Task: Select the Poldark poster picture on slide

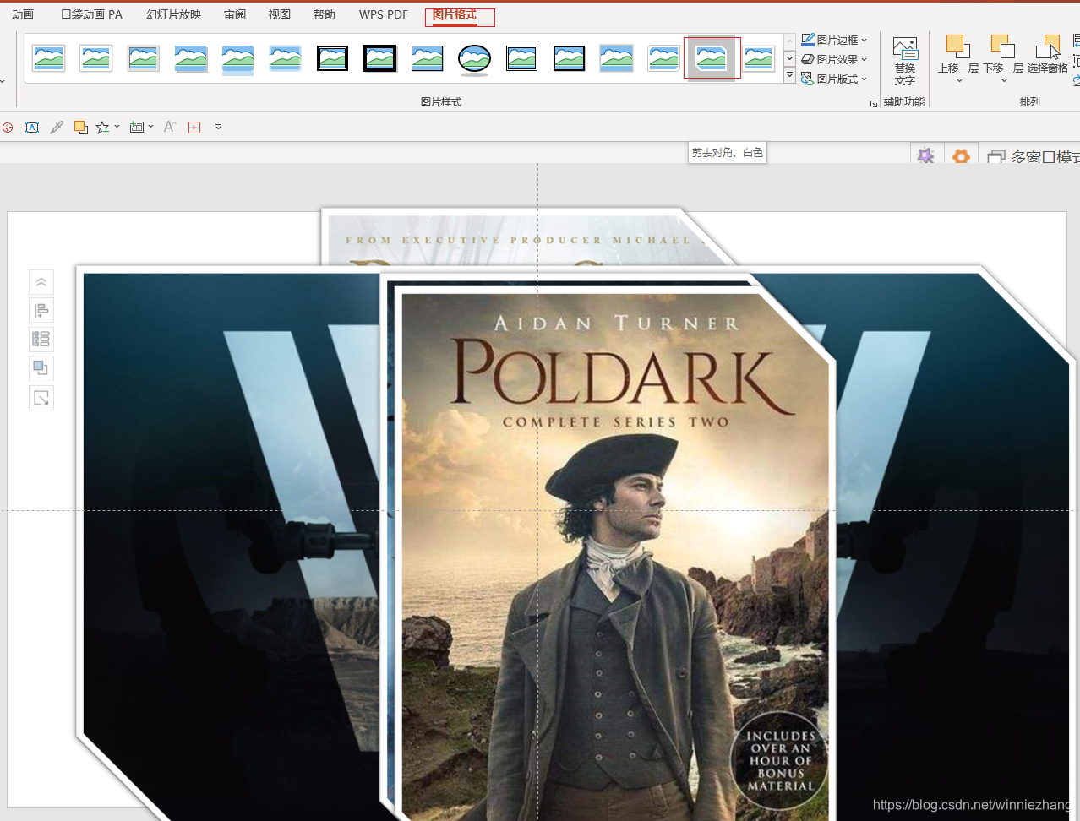Action: [x=614, y=555]
